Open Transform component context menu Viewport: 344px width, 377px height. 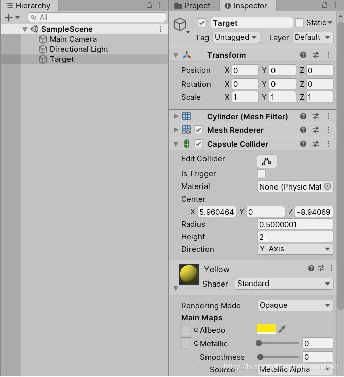328,55
